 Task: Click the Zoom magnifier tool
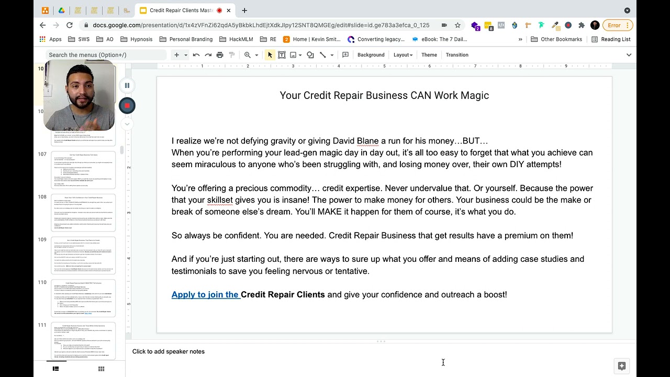click(x=248, y=55)
